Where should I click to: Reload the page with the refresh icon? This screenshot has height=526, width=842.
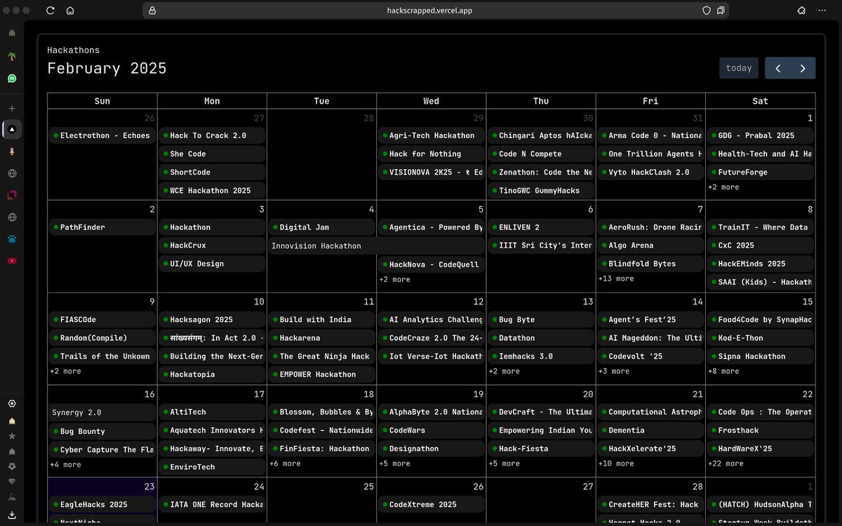[x=51, y=11]
